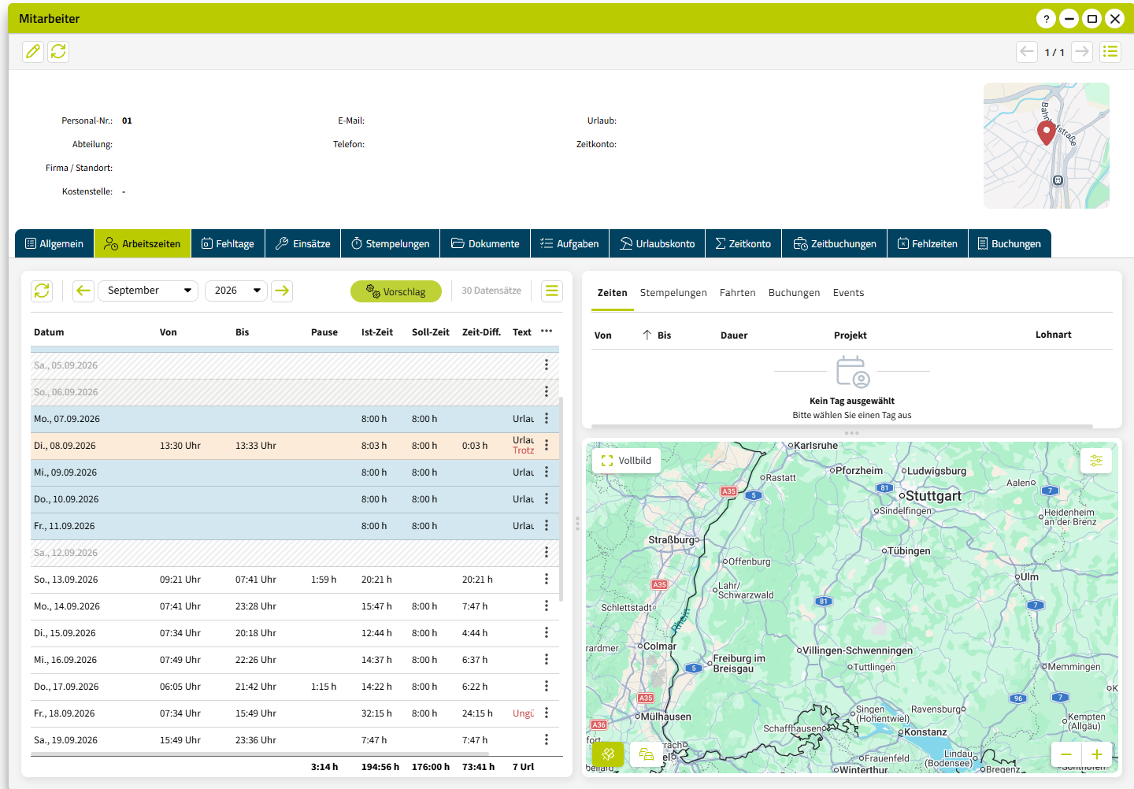
Task: Open map filter settings icon
Action: (1096, 461)
